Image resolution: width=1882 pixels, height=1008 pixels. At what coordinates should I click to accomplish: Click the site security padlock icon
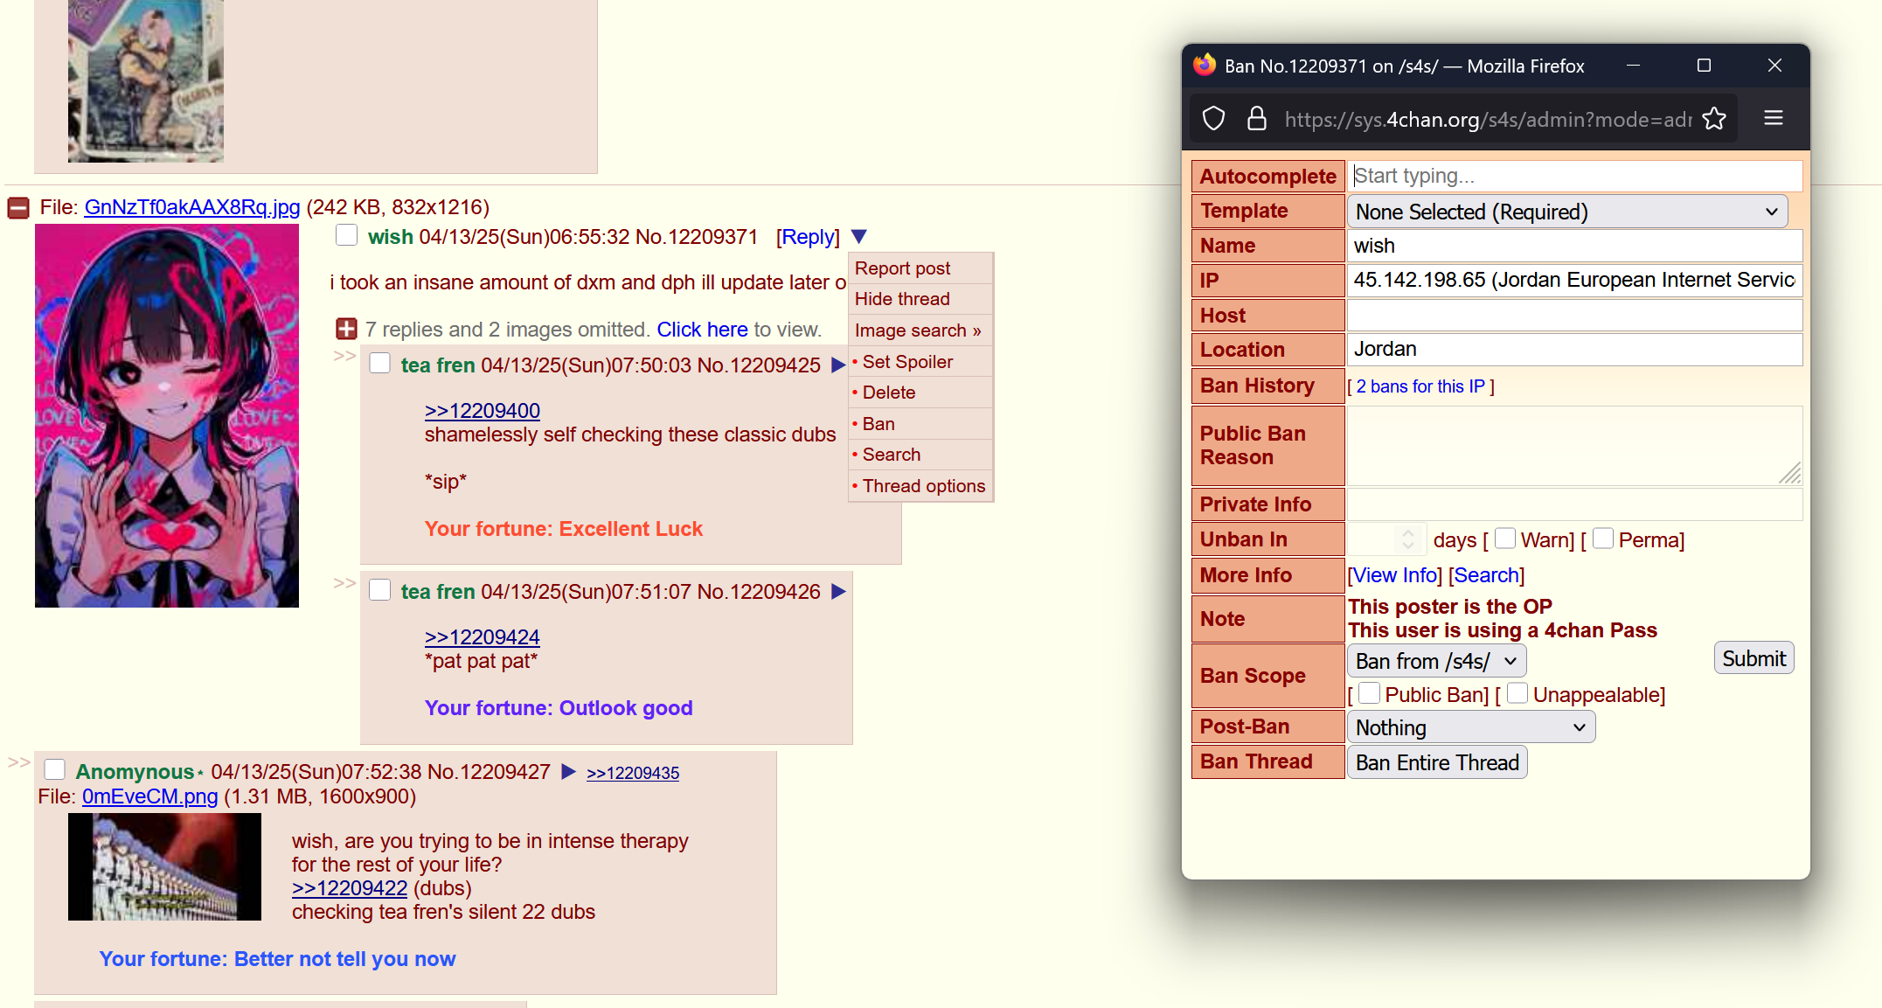[x=1256, y=119]
